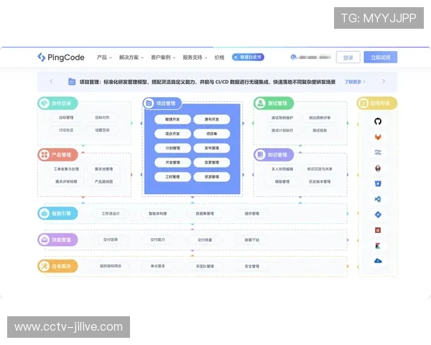This screenshot has height=345, width=431.
Task: Click the 敏捷白皮书 badge in navbar
Action: [248, 57]
